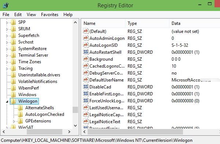Select the AutoLogonChecked subkey

pyautogui.click(x=45, y=114)
